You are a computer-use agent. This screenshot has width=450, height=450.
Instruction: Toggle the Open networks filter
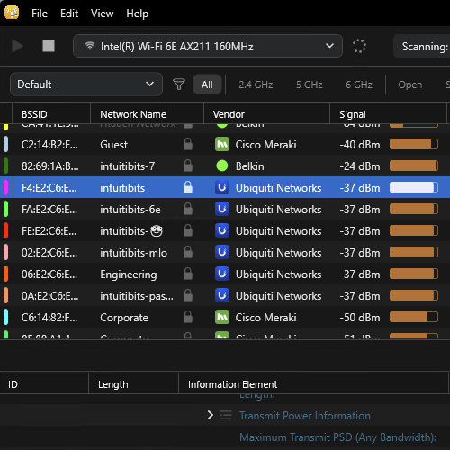(410, 85)
